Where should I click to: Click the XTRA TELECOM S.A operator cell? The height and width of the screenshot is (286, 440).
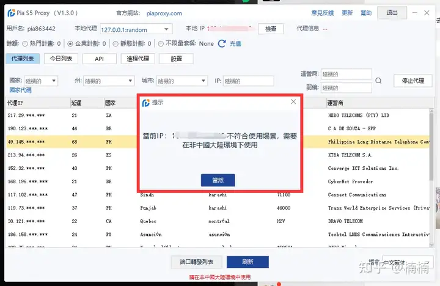[x=350, y=155]
